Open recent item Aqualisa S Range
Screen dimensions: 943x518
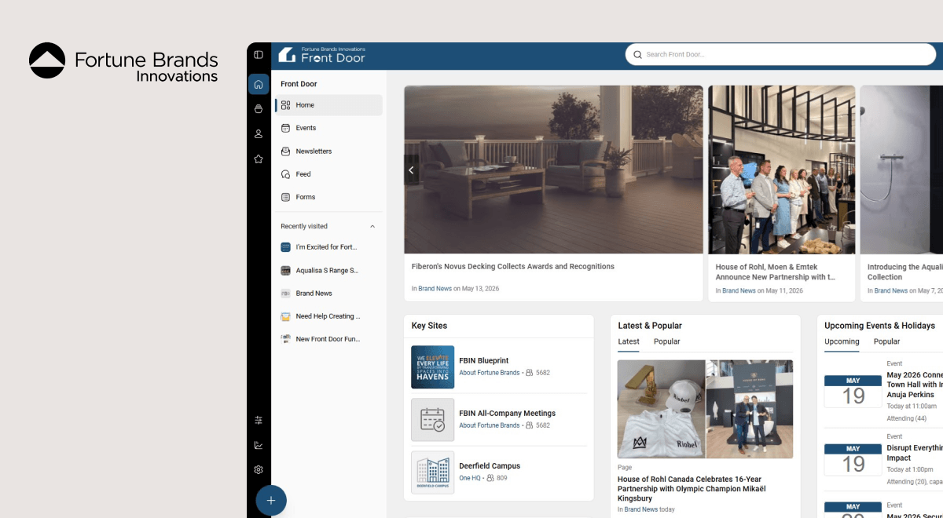[328, 270]
